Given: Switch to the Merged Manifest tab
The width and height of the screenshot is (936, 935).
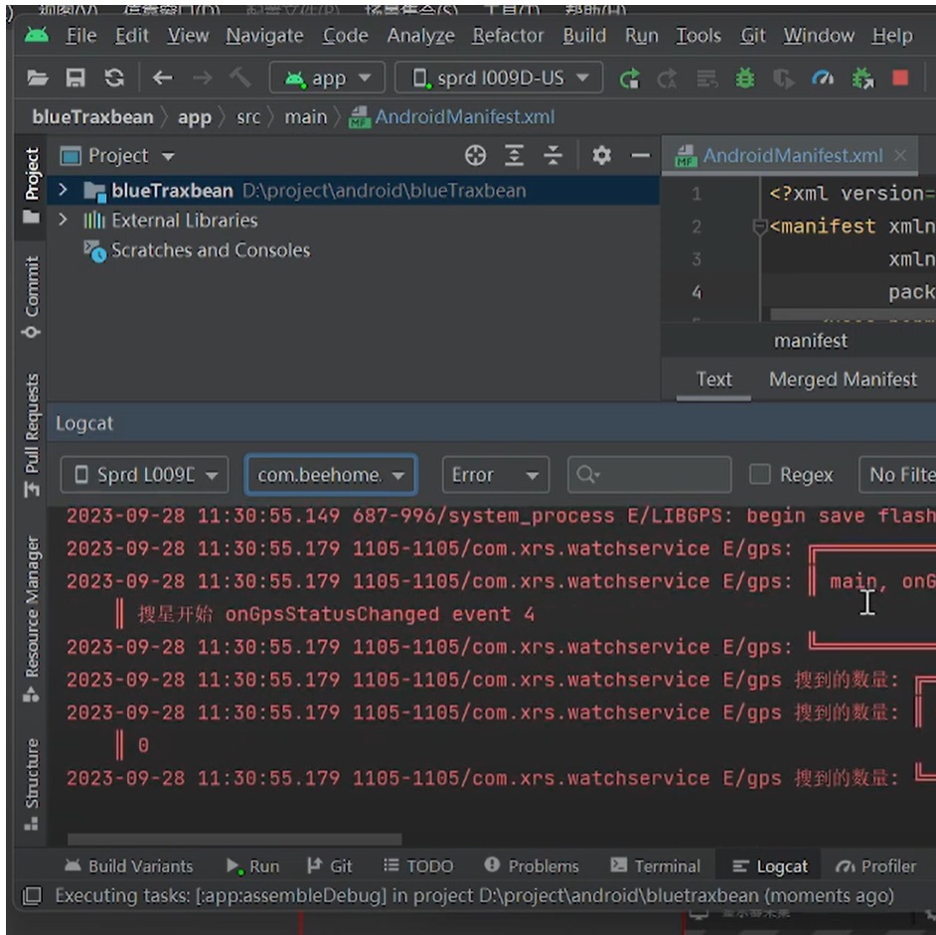Looking at the screenshot, I should [844, 379].
